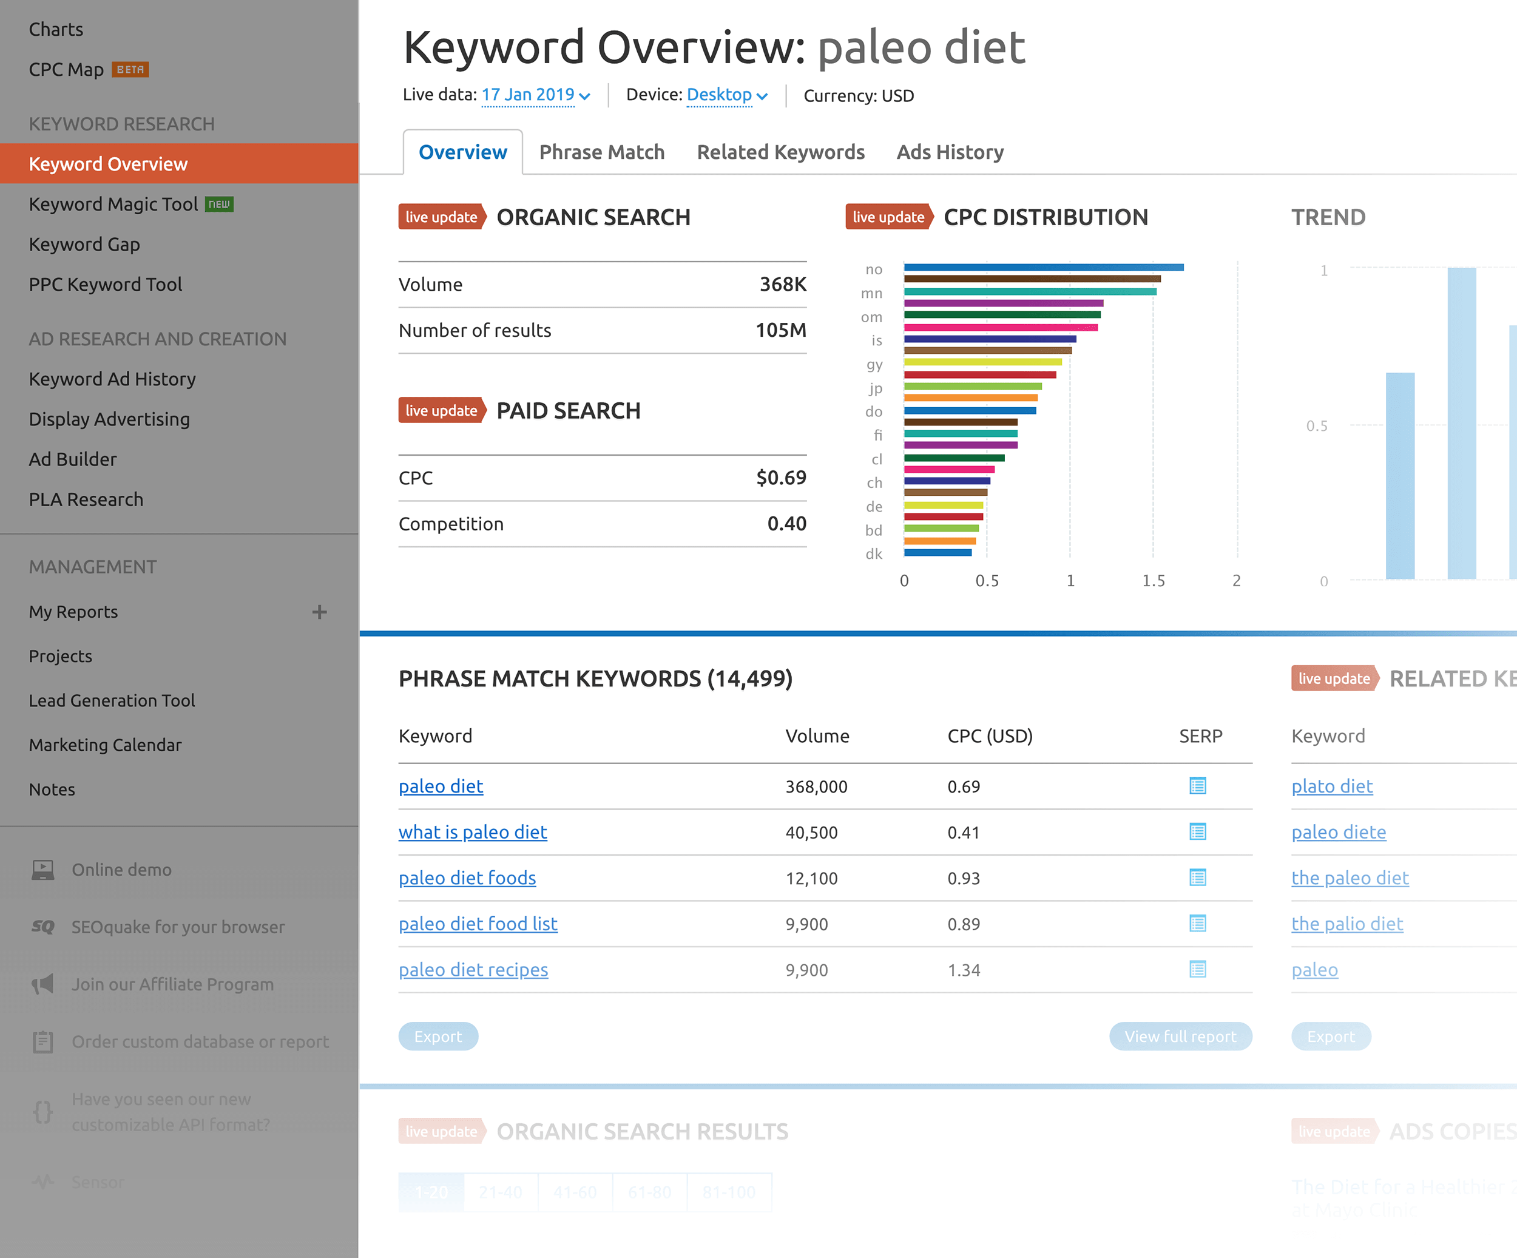Expand the Add report plus button
This screenshot has width=1517, height=1258.
pyautogui.click(x=320, y=610)
